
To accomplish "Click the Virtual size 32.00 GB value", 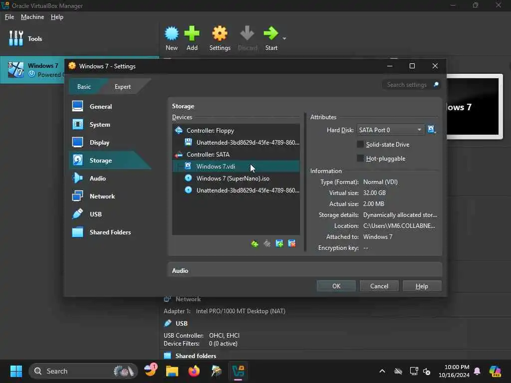I will [374, 193].
